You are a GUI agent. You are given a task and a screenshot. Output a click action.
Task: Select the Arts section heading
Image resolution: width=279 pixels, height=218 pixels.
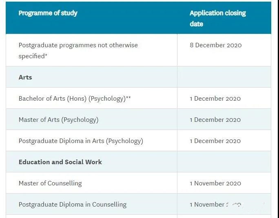[x=25, y=77]
